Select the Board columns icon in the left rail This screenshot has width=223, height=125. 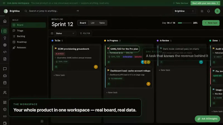tap(5, 31)
